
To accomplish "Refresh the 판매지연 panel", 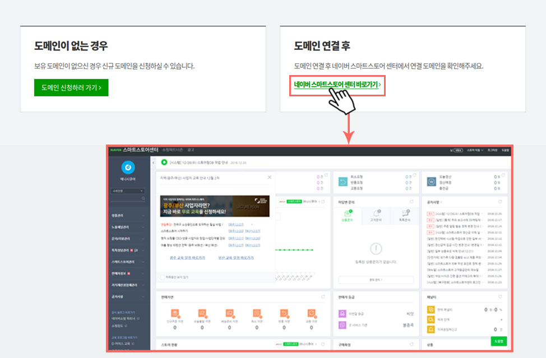I will (323, 297).
